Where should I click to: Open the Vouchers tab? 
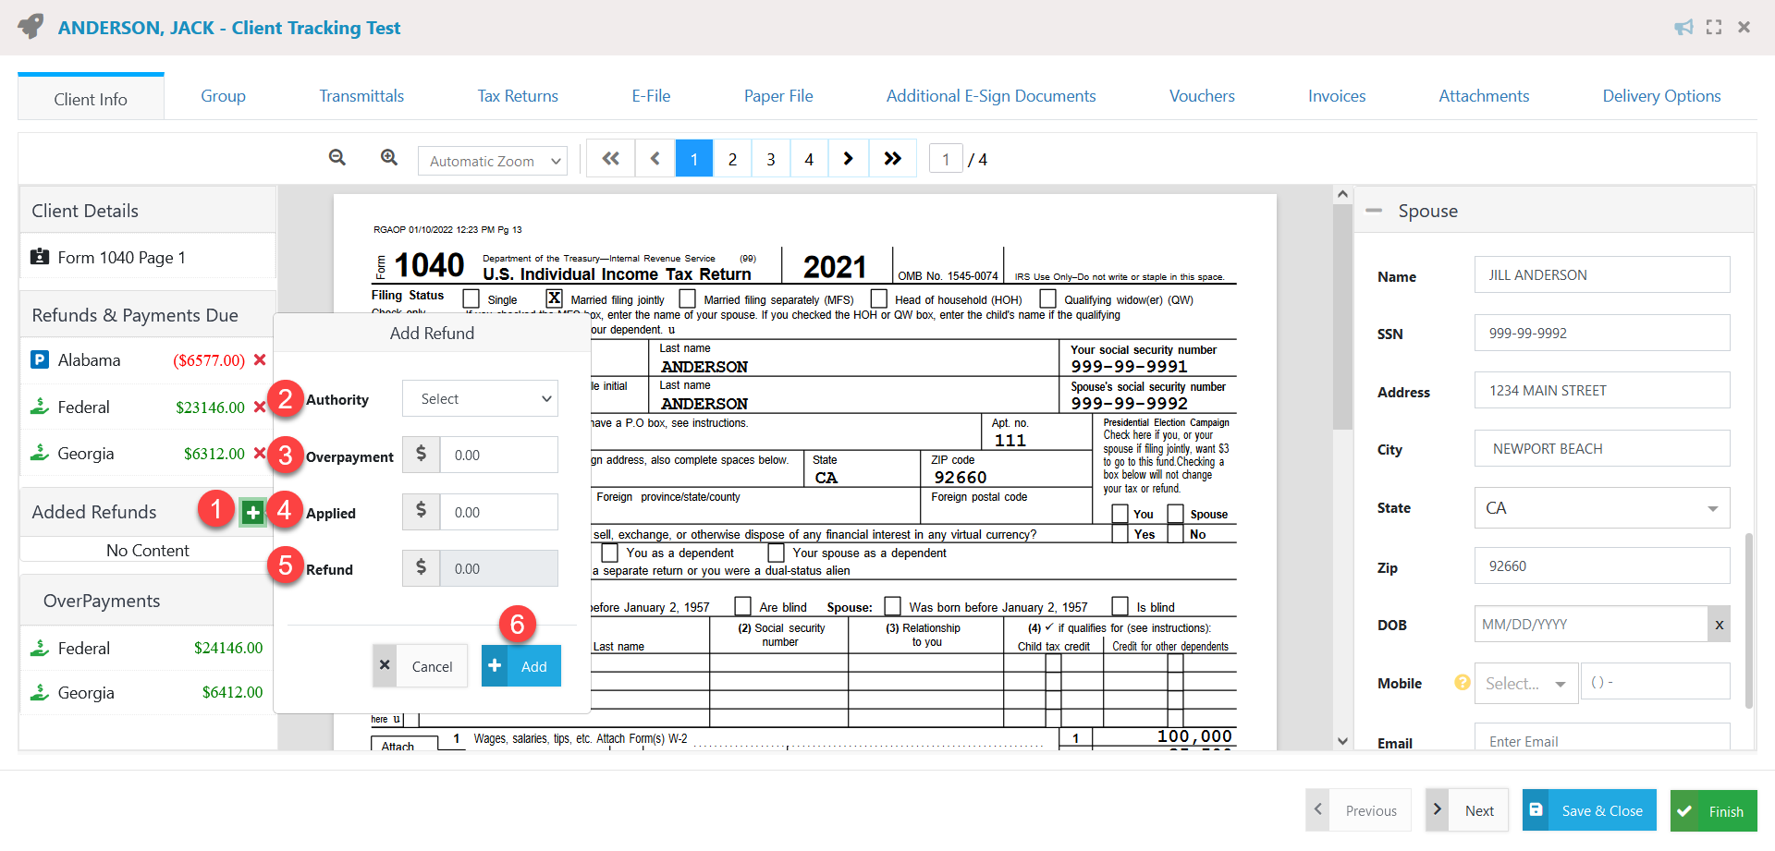(x=1202, y=96)
